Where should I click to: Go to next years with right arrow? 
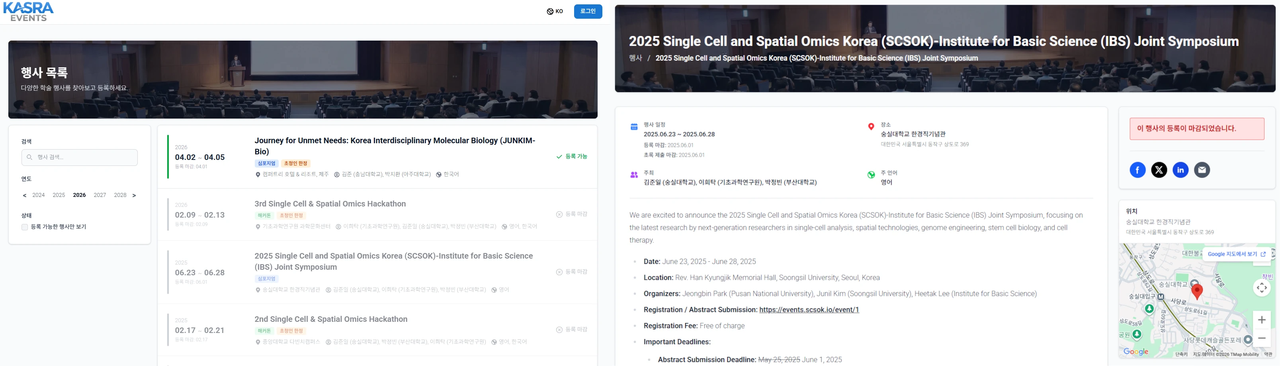pos(134,195)
